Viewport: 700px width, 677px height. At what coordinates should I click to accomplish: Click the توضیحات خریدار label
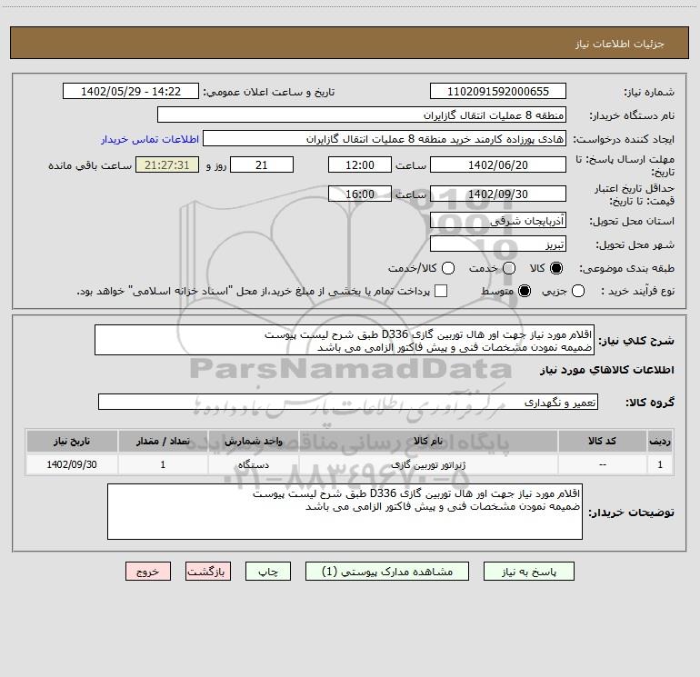tap(631, 513)
